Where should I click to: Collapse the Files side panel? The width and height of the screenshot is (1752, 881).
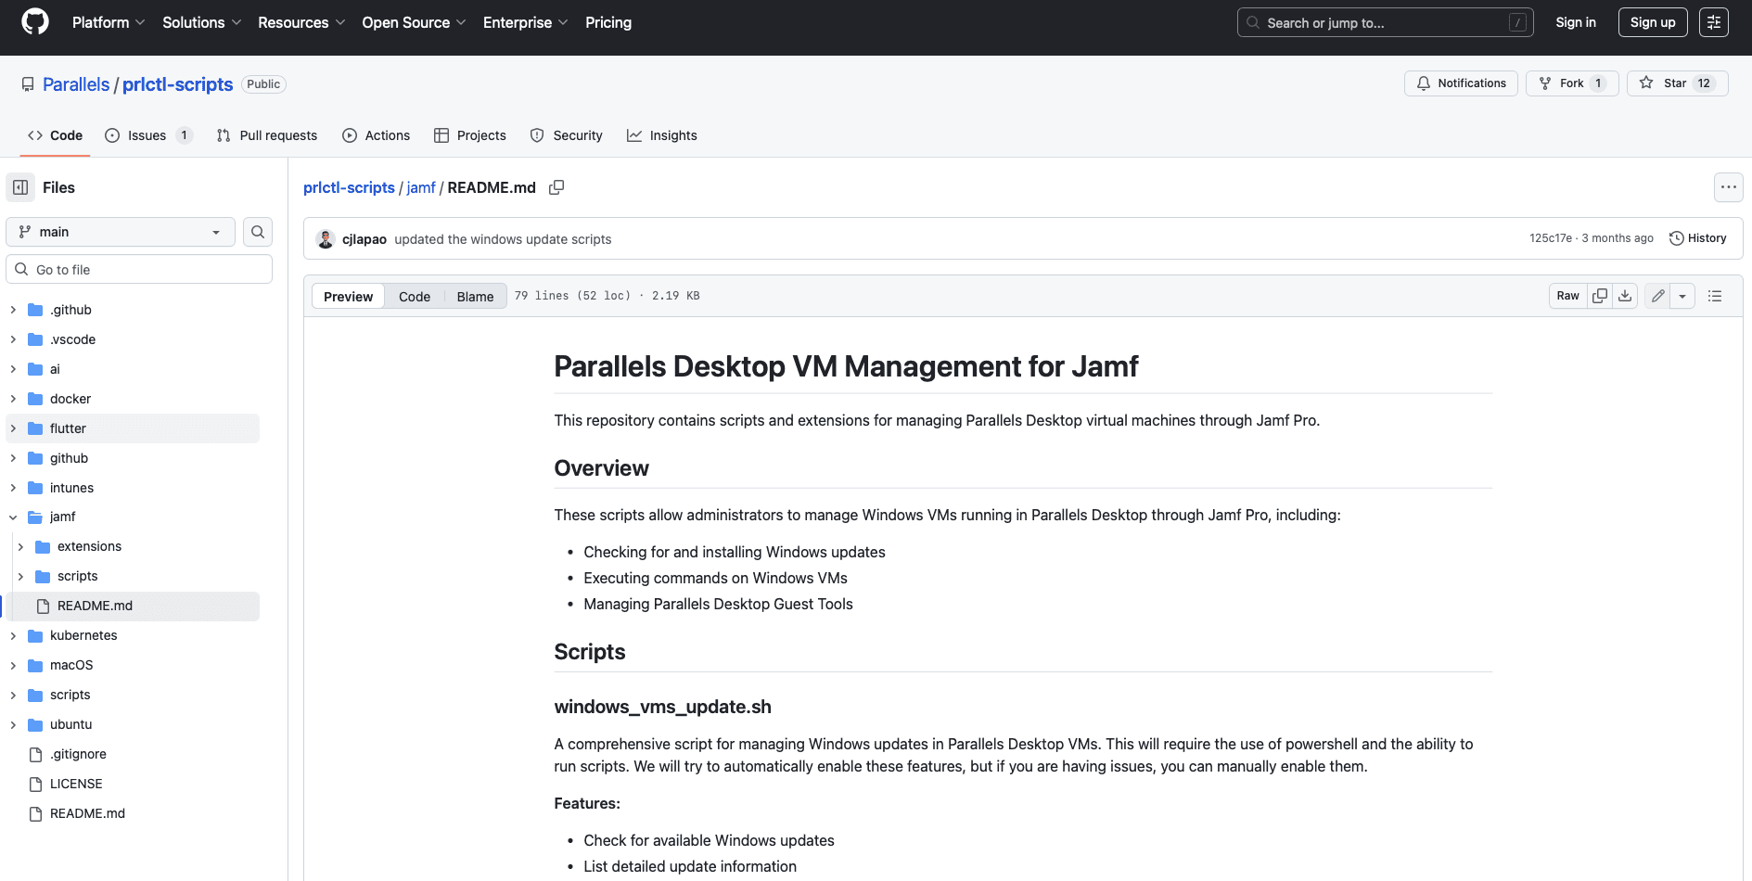(19, 187)
